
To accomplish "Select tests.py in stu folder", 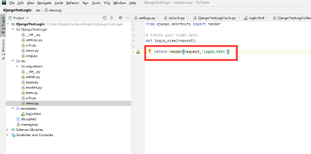I will pos(32,93).
